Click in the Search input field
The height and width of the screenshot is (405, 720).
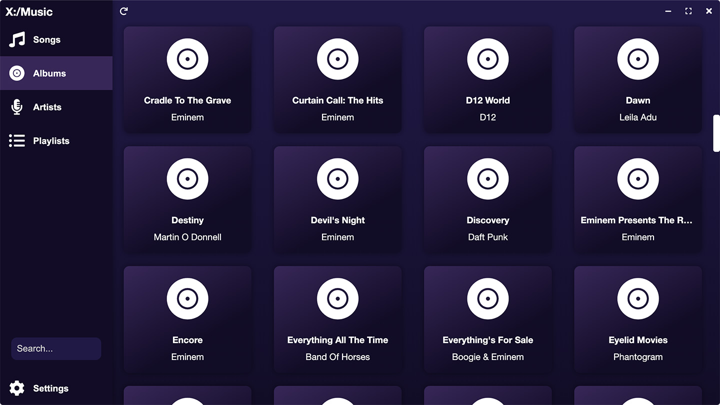click(56, 348)
